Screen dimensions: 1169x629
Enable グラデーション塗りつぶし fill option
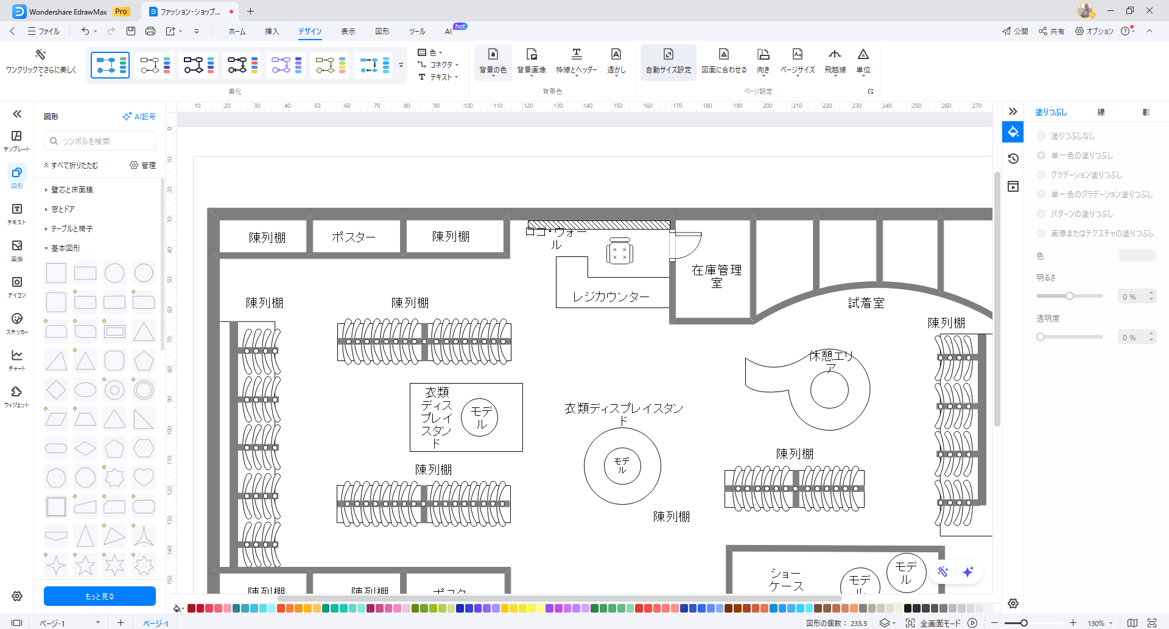tap(1041, 175)
